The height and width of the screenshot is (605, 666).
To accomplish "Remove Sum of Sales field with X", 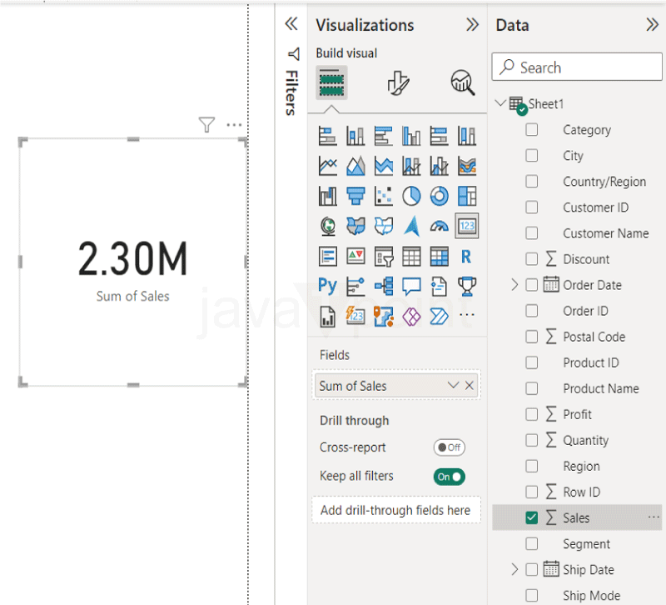I will [470, 385].
